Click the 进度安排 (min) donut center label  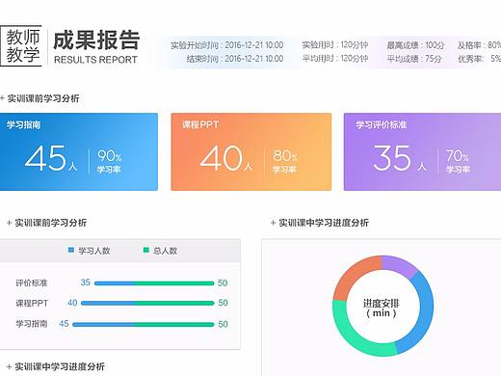(382, 308)
